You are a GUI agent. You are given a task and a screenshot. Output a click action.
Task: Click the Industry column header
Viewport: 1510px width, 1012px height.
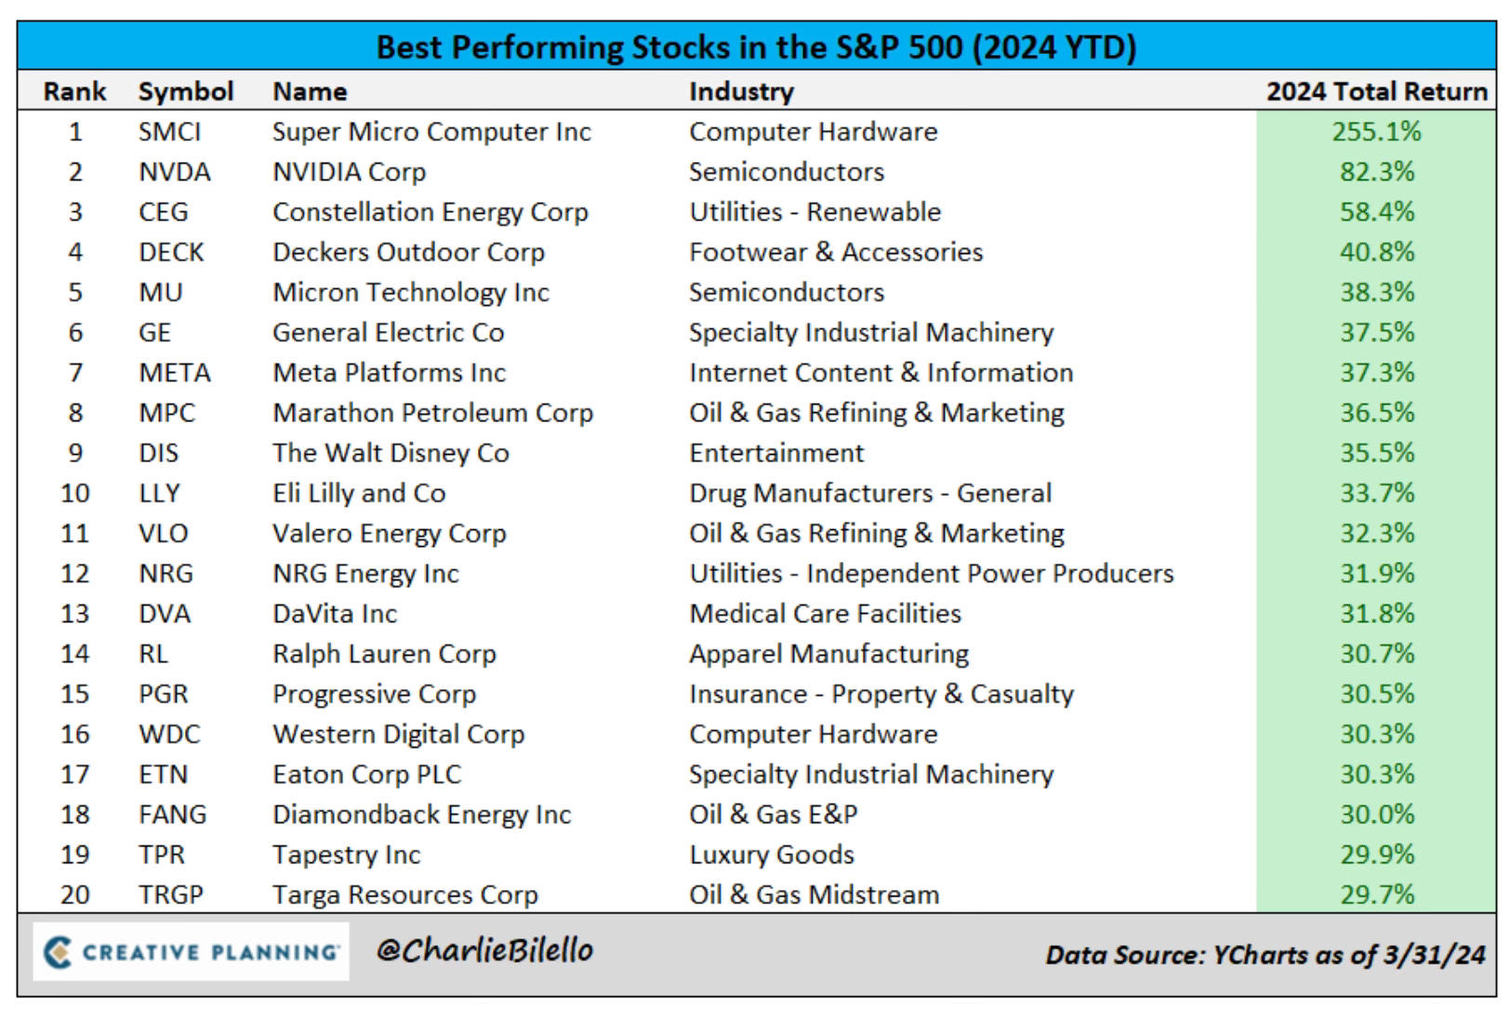[741, 91]
